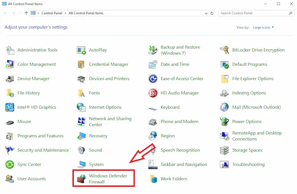Click the Control Panel address bar icon
The image size is (297, 194).
pos(34,13)
